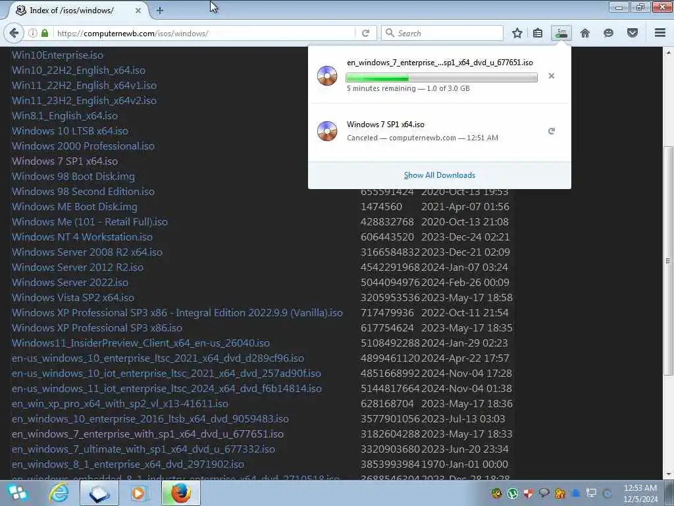The width and height of the screenshot is (674, 506).
Task: Download Windows11_InsiderPreview_Client_x64_en-us_26040.iso
Action: (x=141, y=343)
